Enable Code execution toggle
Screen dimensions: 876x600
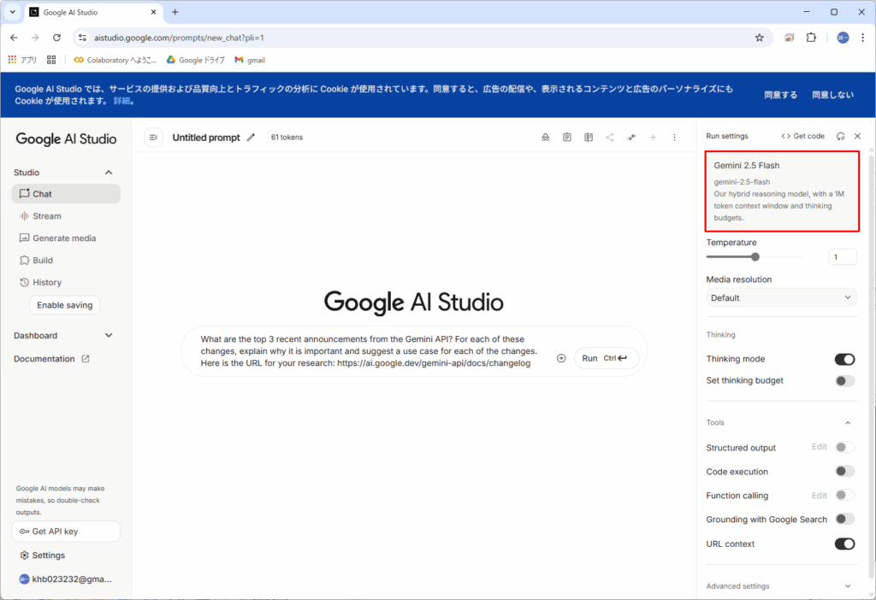844,472
